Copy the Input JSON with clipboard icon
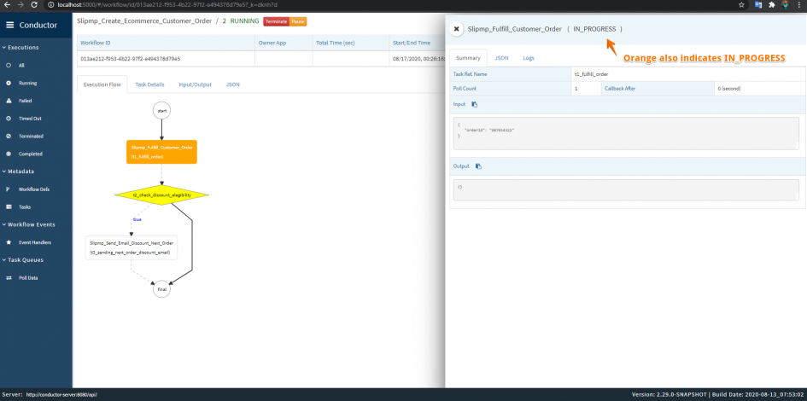This screenshot has width=807, height=401. tap(475, 104)
